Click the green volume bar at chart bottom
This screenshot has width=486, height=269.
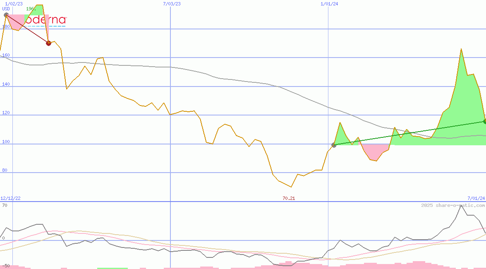(x=112, y=268)
